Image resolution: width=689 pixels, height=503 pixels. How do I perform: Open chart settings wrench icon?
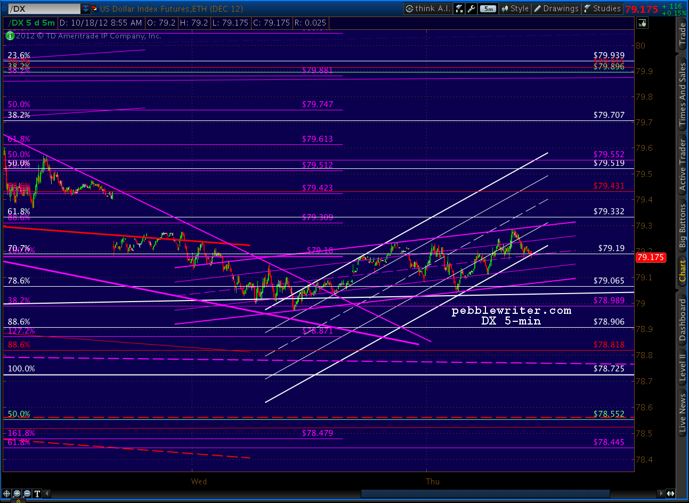click(x=471, y=9)
